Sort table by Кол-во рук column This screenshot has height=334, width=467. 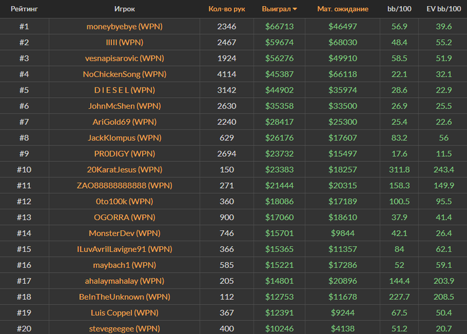click(226, 9)
